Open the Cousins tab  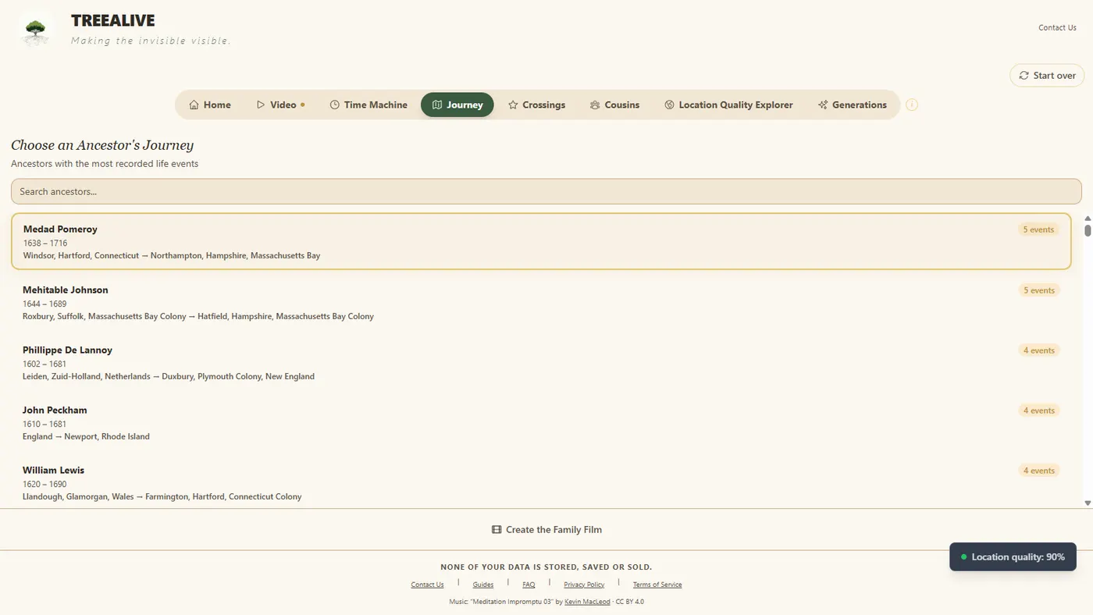tap(614, 105)
